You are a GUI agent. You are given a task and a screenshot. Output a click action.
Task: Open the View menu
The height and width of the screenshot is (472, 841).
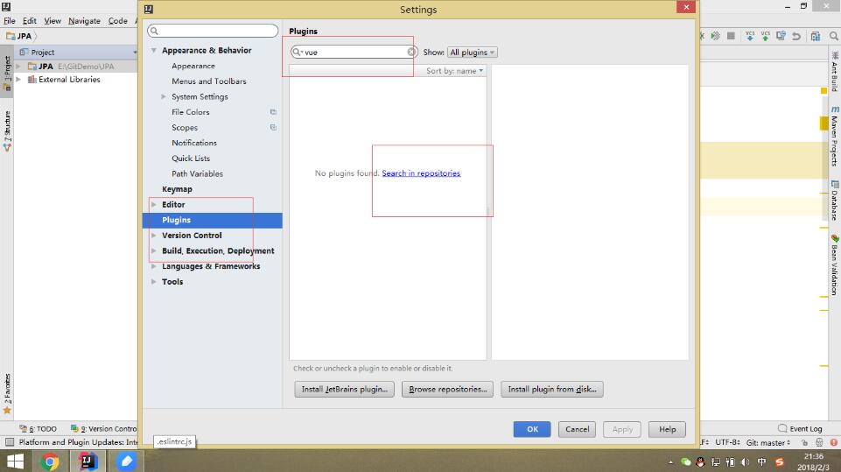pos(53,21)
